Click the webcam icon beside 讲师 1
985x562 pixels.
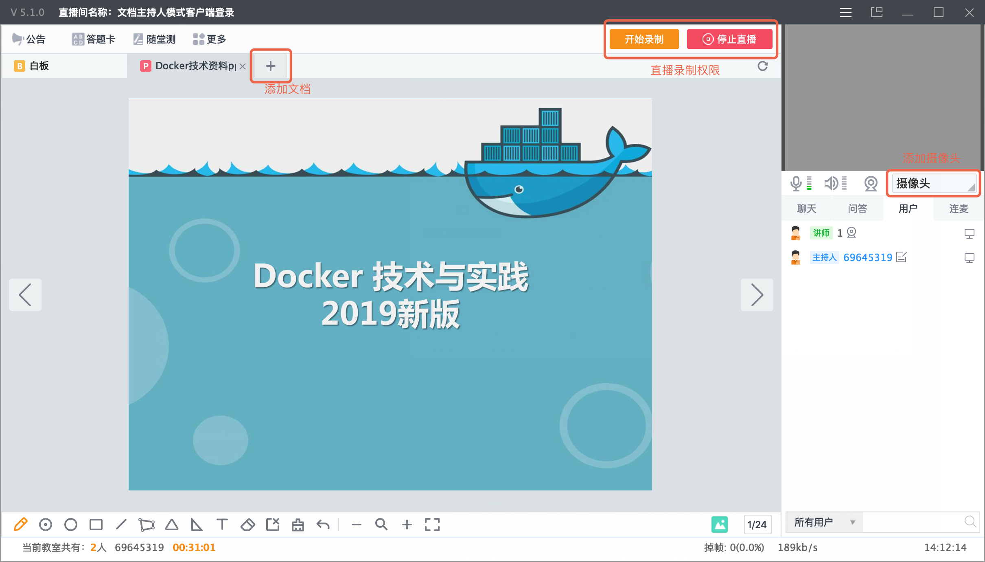[x=851, y=233]
